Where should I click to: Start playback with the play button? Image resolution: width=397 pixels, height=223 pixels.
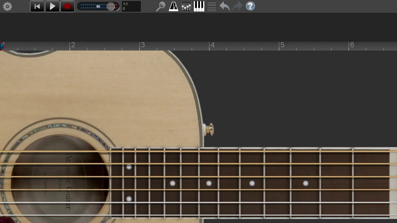pyautogui.click(x=52, y=6)
